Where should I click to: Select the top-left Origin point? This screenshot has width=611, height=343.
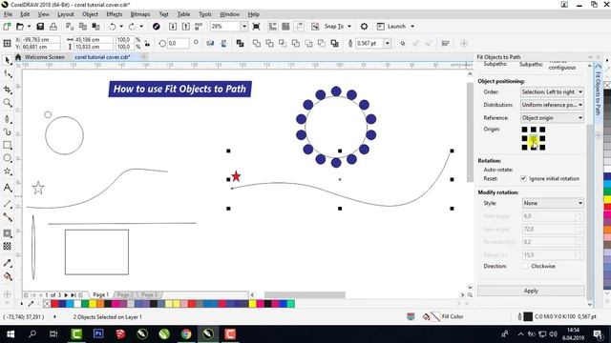click(x=524, y=130)
